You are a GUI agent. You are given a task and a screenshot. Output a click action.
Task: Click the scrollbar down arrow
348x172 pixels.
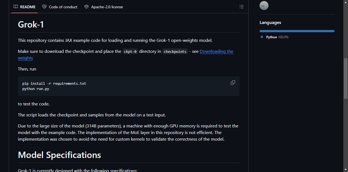point(346,170)
